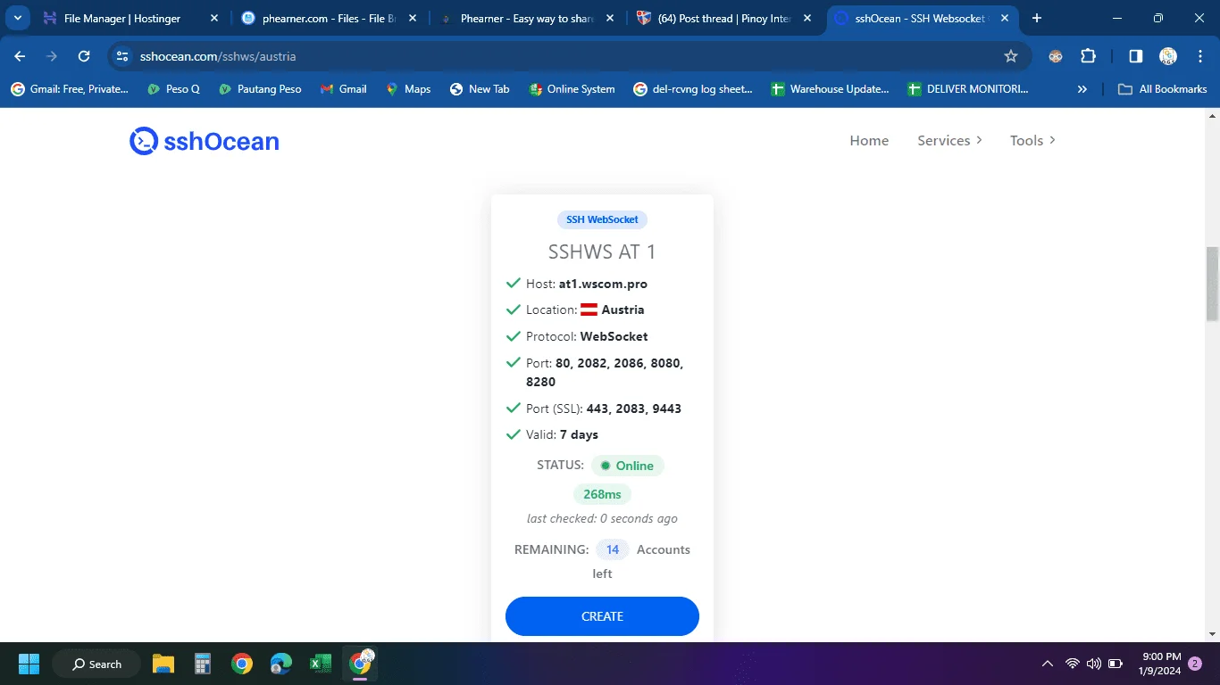1220x685 pixels.
Task: Open the battery status icon in tray
Action: coord(1116,664)
